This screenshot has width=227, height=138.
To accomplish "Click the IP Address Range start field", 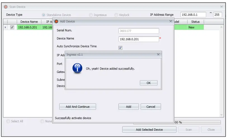I will (193, 15).
